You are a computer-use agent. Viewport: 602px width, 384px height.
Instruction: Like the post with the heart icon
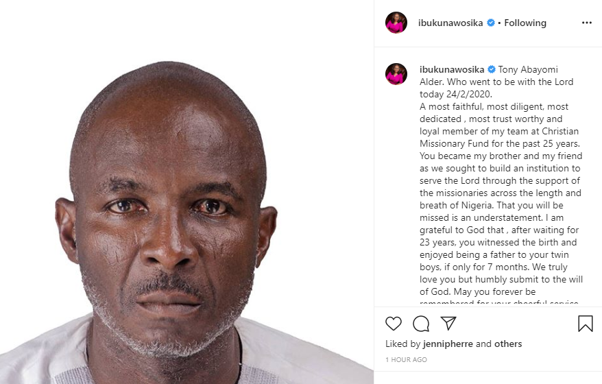click(x=393, y=324)
